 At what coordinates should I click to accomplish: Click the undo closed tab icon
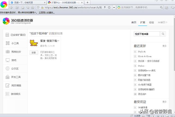click(28, 8)
